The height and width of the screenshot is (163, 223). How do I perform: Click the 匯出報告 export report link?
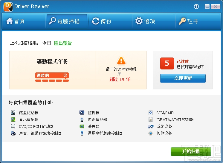point(63,43)
